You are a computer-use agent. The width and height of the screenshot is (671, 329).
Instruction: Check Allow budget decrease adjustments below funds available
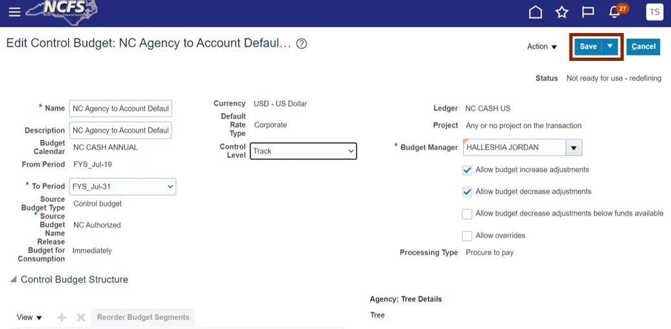pos(467,214)
